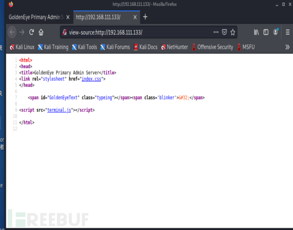Viewport: 293px width, 230px height.
Task: Open the Kali Tools bookmark
Action: coord(84,47)
